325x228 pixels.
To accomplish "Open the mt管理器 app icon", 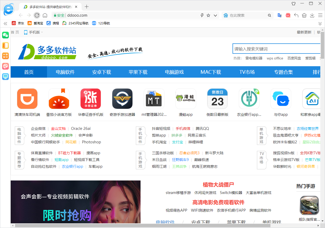I will click(x=154, y=99).
